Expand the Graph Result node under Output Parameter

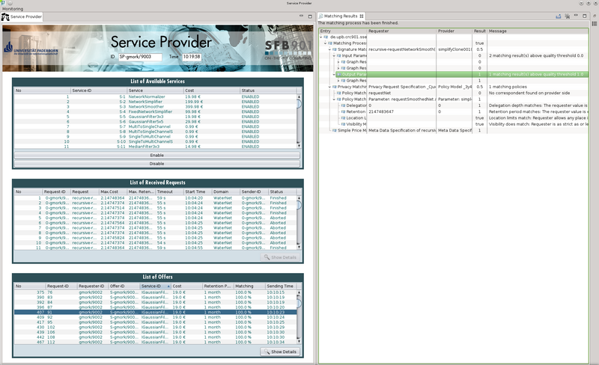click(x=338, y=81)
